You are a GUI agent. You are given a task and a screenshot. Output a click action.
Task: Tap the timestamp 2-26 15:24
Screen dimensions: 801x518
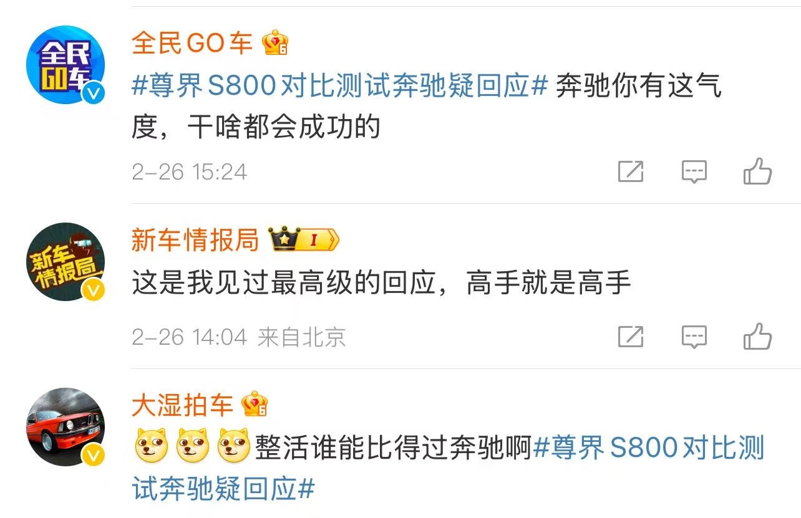tap(190, 171)
